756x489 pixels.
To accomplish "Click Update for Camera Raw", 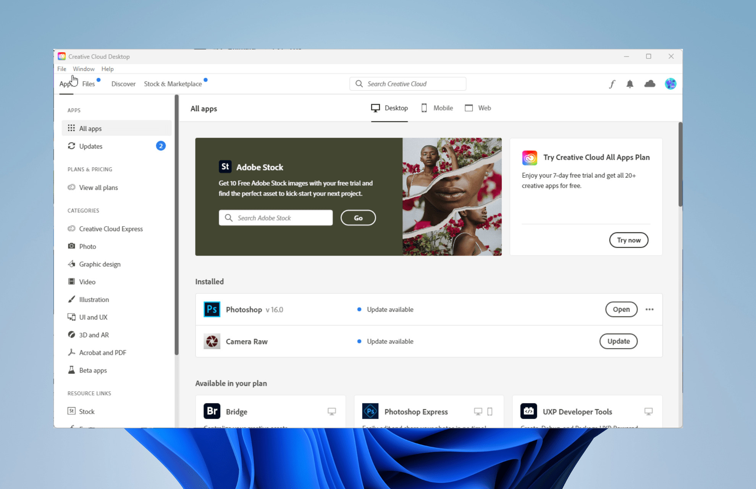I will pos(619,341).
